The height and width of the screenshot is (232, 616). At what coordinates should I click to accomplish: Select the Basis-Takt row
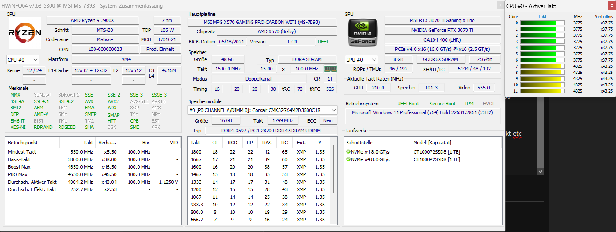(93, 159)
